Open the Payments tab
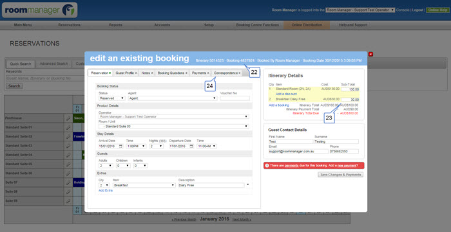This screenshot has height=232, width=451. (200, 73)
